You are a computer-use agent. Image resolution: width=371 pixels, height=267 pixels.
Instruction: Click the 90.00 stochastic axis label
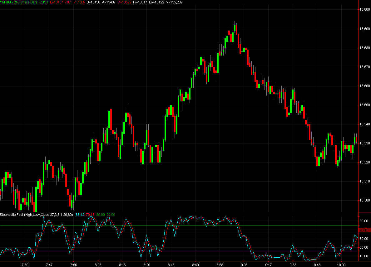point(364,221)
